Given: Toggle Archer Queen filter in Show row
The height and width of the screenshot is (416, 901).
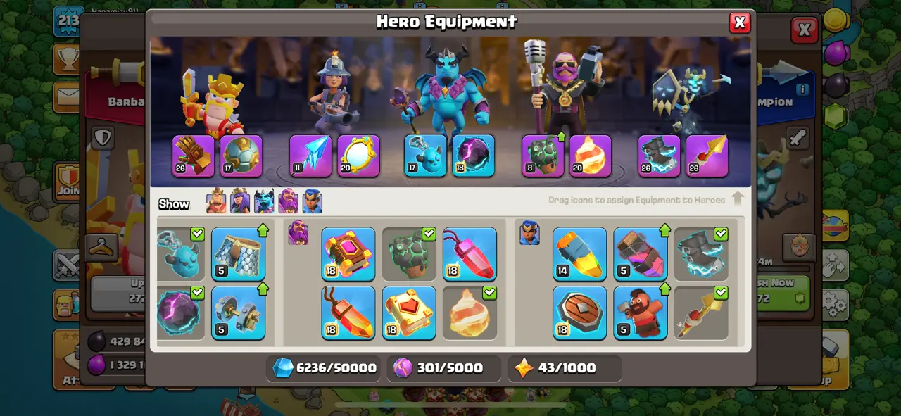Looking at the screenshot, I should pos(240,201).
